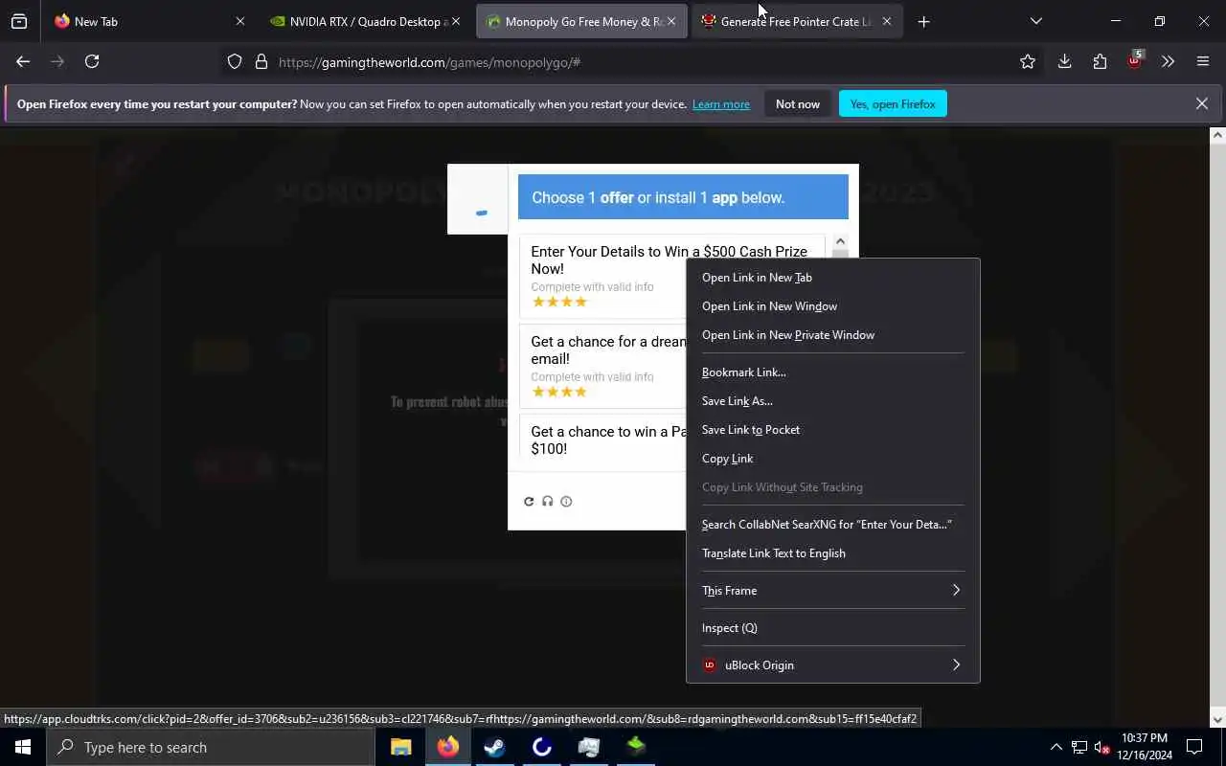Click Yes, open Firefox button
1226x766 pixels.
point(893,103)
